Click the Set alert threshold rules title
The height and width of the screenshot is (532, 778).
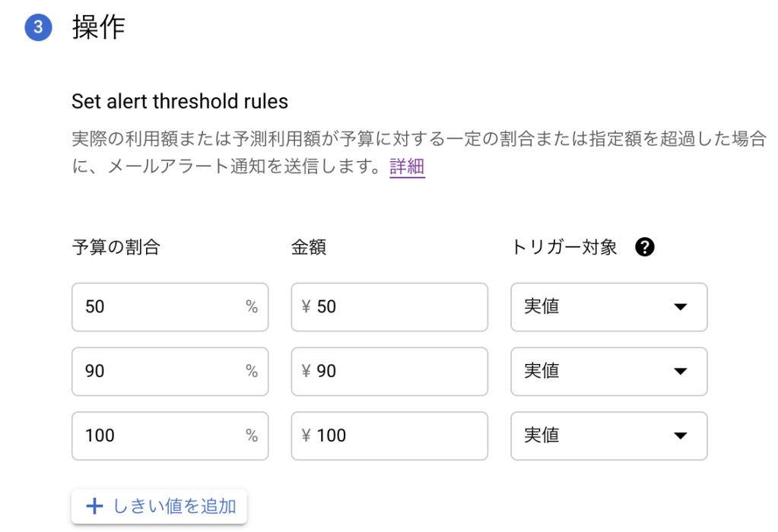(179, 101)
